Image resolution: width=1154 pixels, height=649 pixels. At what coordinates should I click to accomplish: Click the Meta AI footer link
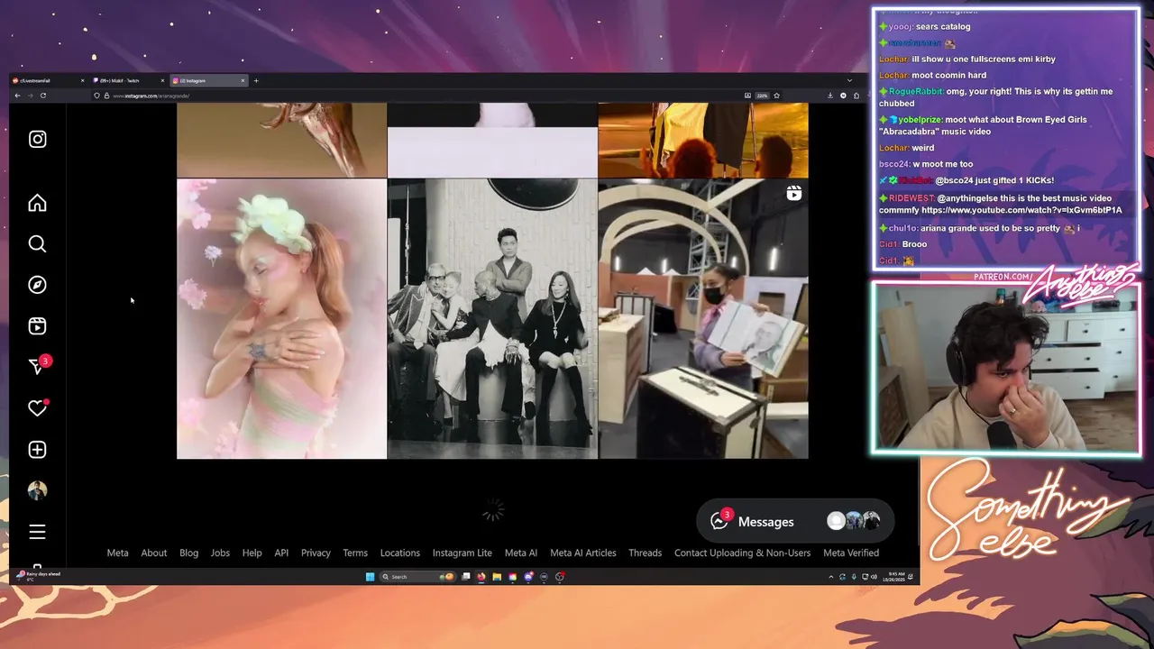(x=521, y=553)
